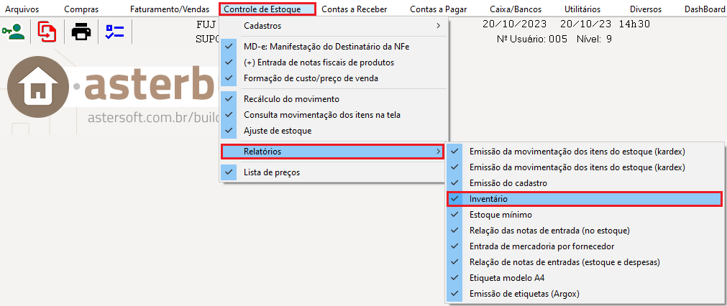727x306 pixels.
Task: Click checkmark beside Lista de preços
Action: [229, 172]
